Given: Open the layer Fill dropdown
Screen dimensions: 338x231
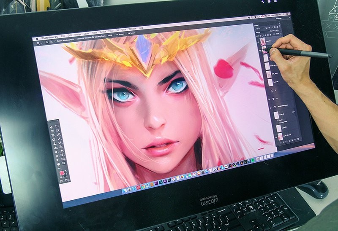Looking at the screenshot, I should tap(281, 33).
